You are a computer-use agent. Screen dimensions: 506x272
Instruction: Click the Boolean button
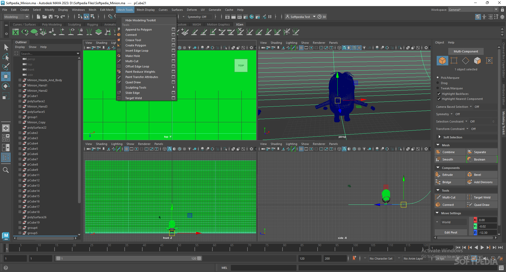[482, 159]
